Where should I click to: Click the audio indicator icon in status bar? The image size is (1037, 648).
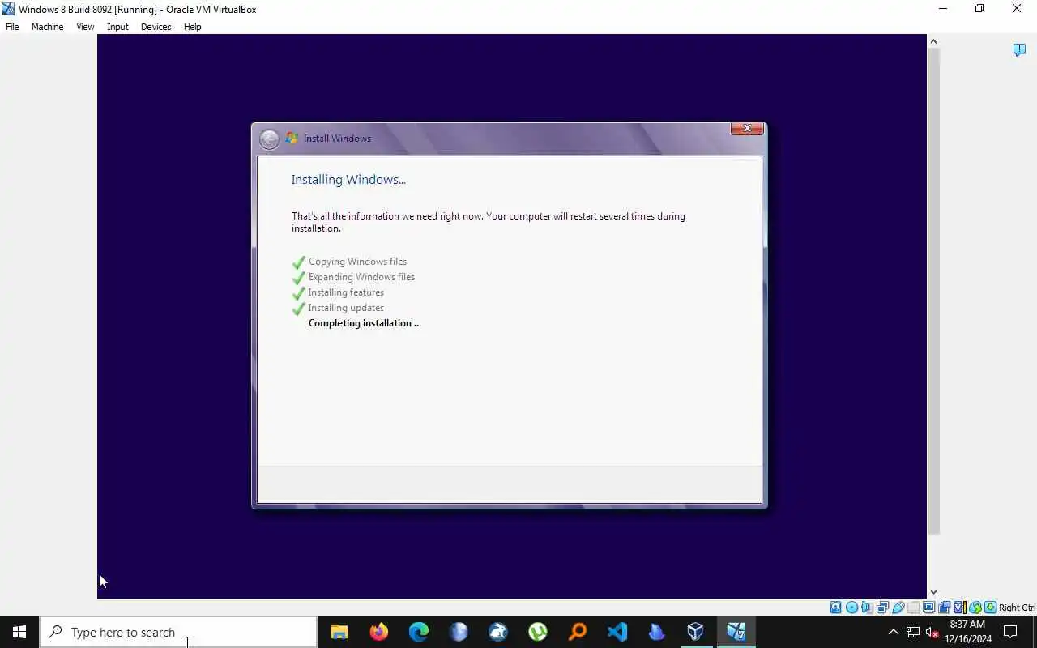pos(866,607)
